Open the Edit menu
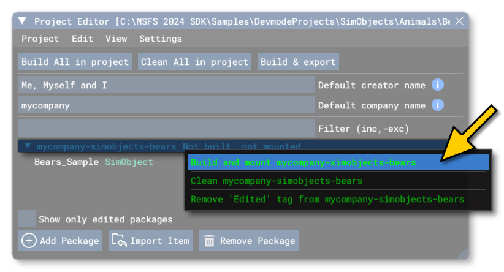504x272 pixels. [82, 39]
